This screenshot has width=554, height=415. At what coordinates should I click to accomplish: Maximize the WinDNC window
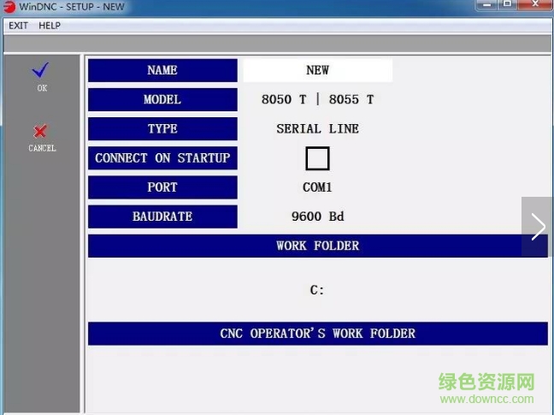coord(507,4)
